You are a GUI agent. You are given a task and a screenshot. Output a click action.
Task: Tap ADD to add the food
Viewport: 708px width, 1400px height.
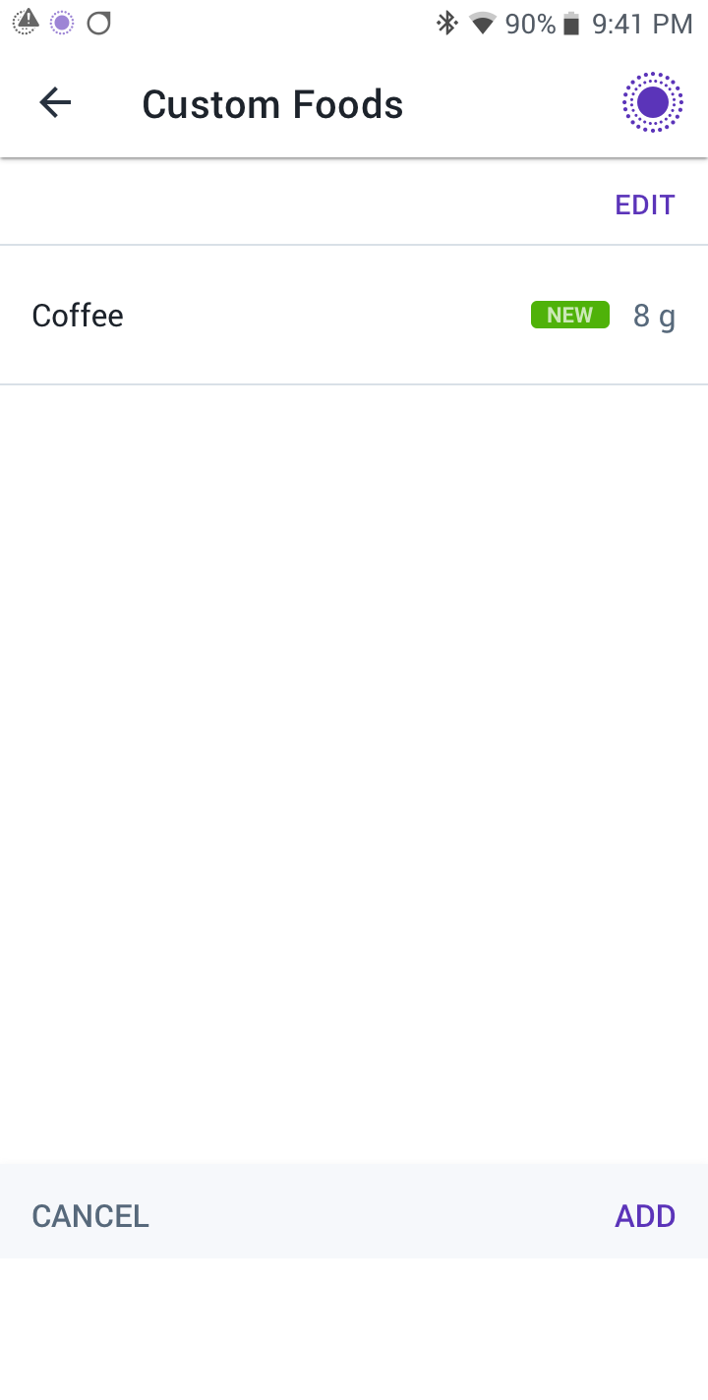point(645,1216)
